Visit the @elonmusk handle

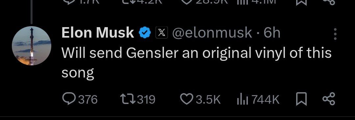[x=212, y=33]
